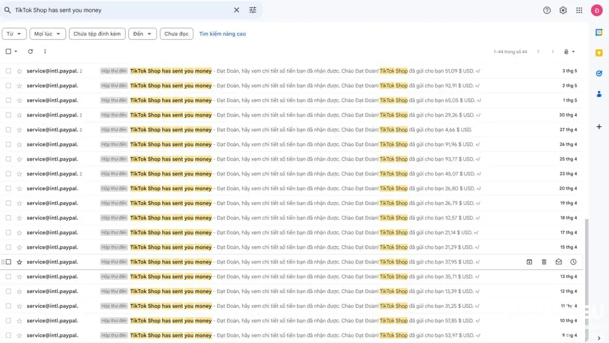
Task: Click the vertical scrollbar thumb
Action: [x=586, y=276]
